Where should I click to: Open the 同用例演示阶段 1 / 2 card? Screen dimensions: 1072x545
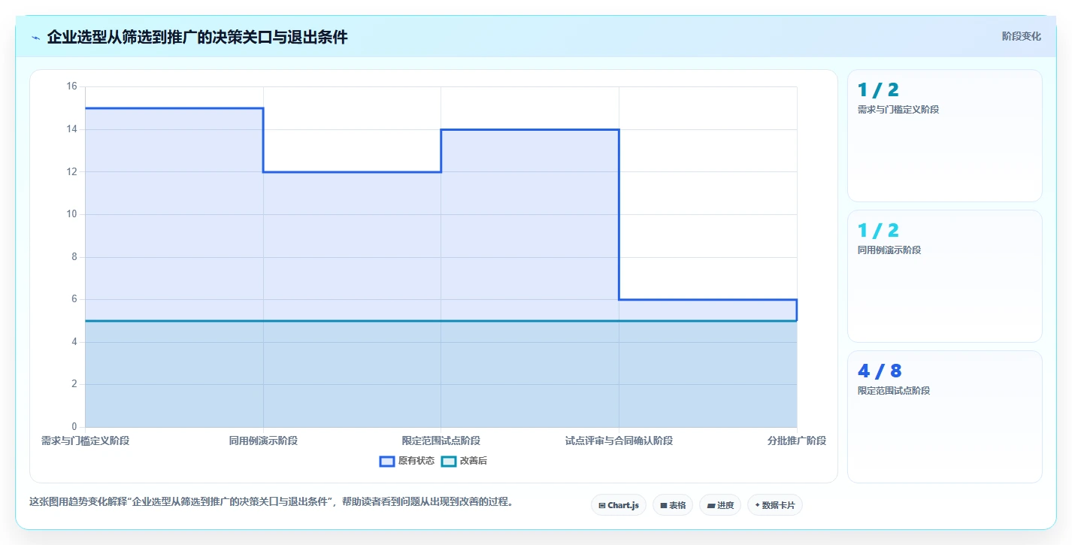945,276
